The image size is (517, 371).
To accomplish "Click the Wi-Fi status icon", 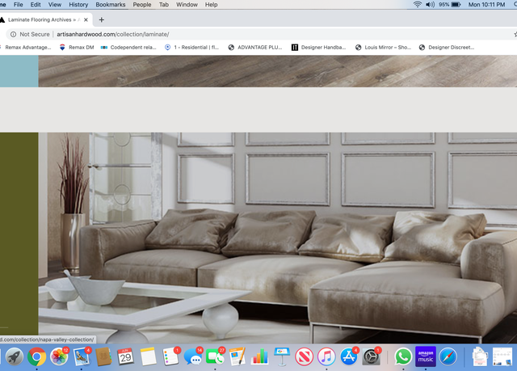I will (418, 5).
